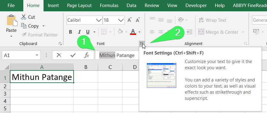Apply fill color with the paint bucket
Viewport: 267px width, 113px height.
120,32
